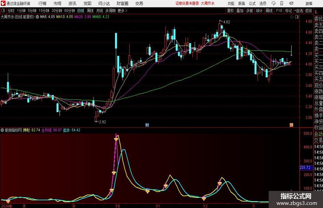This screenshot has height=208, width=323.
Task: Expand the 股朋指标网 indicator dropdown
Action: click(2, 130)
